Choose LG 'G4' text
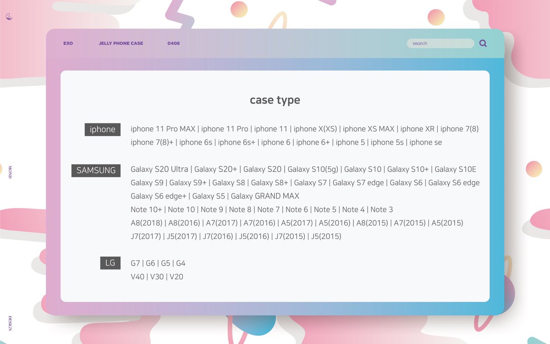550x344 pixels. 181,263
